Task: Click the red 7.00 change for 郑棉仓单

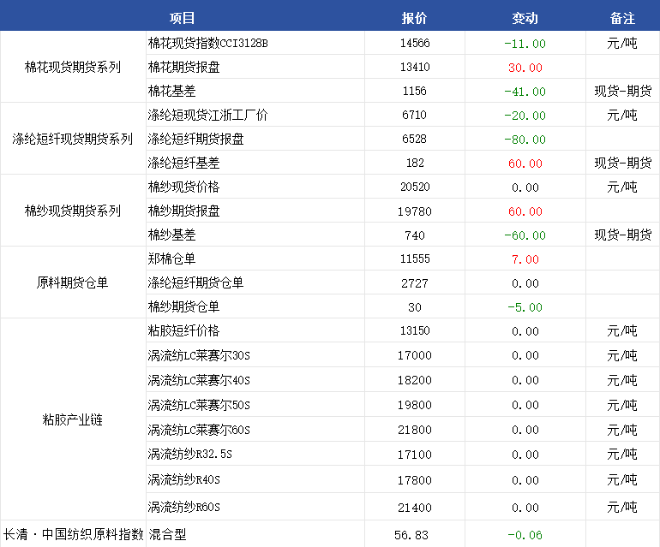Action: click(525, 259)
